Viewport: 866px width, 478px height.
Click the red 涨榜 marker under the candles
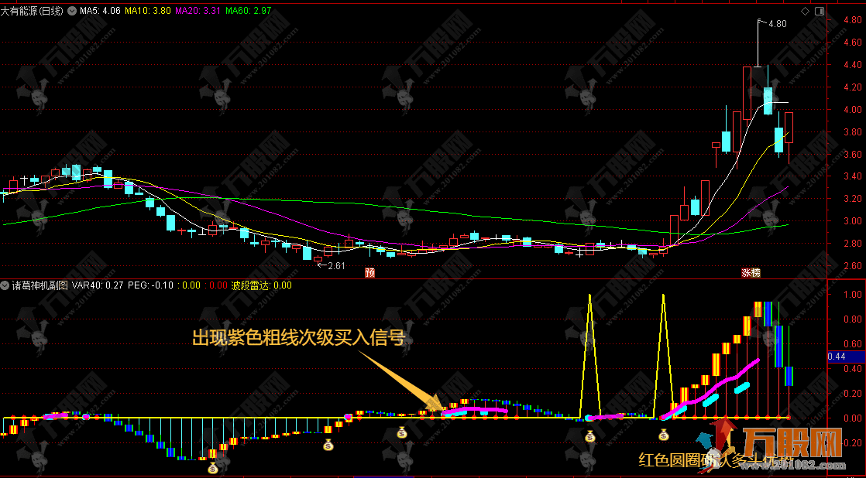pos(751,272)
